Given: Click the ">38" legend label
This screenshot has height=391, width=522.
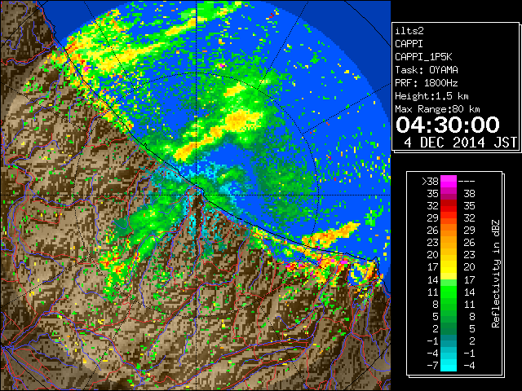Looking at the screenshot, I should pyautogui.click(x=430, y=181).
